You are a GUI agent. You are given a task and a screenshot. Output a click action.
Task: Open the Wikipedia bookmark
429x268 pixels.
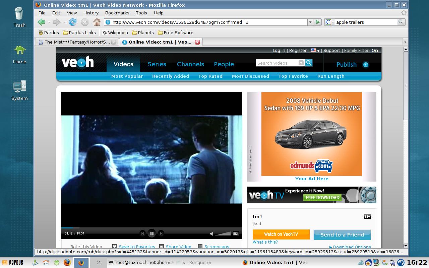115,32
